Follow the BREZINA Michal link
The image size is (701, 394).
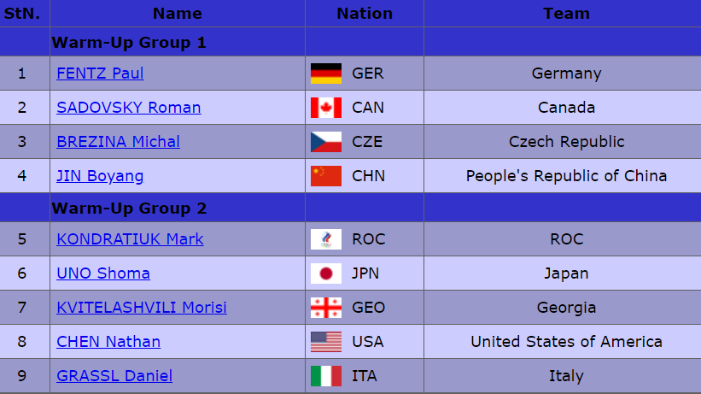[x=118, y=142]
